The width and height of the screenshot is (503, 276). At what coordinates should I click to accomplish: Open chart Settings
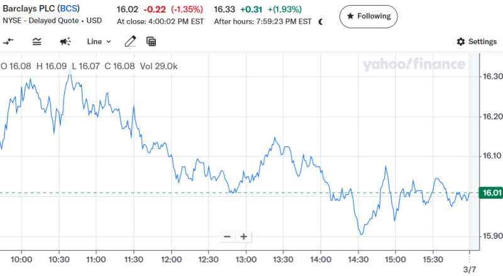tap(477, 41)
